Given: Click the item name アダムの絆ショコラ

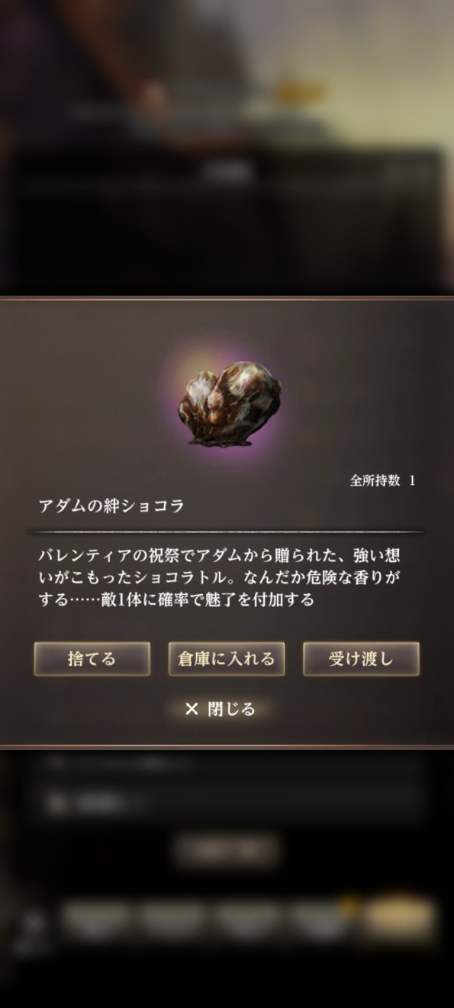Looking at the screenshot, I should pyautogui.click(x=111, y=506).
